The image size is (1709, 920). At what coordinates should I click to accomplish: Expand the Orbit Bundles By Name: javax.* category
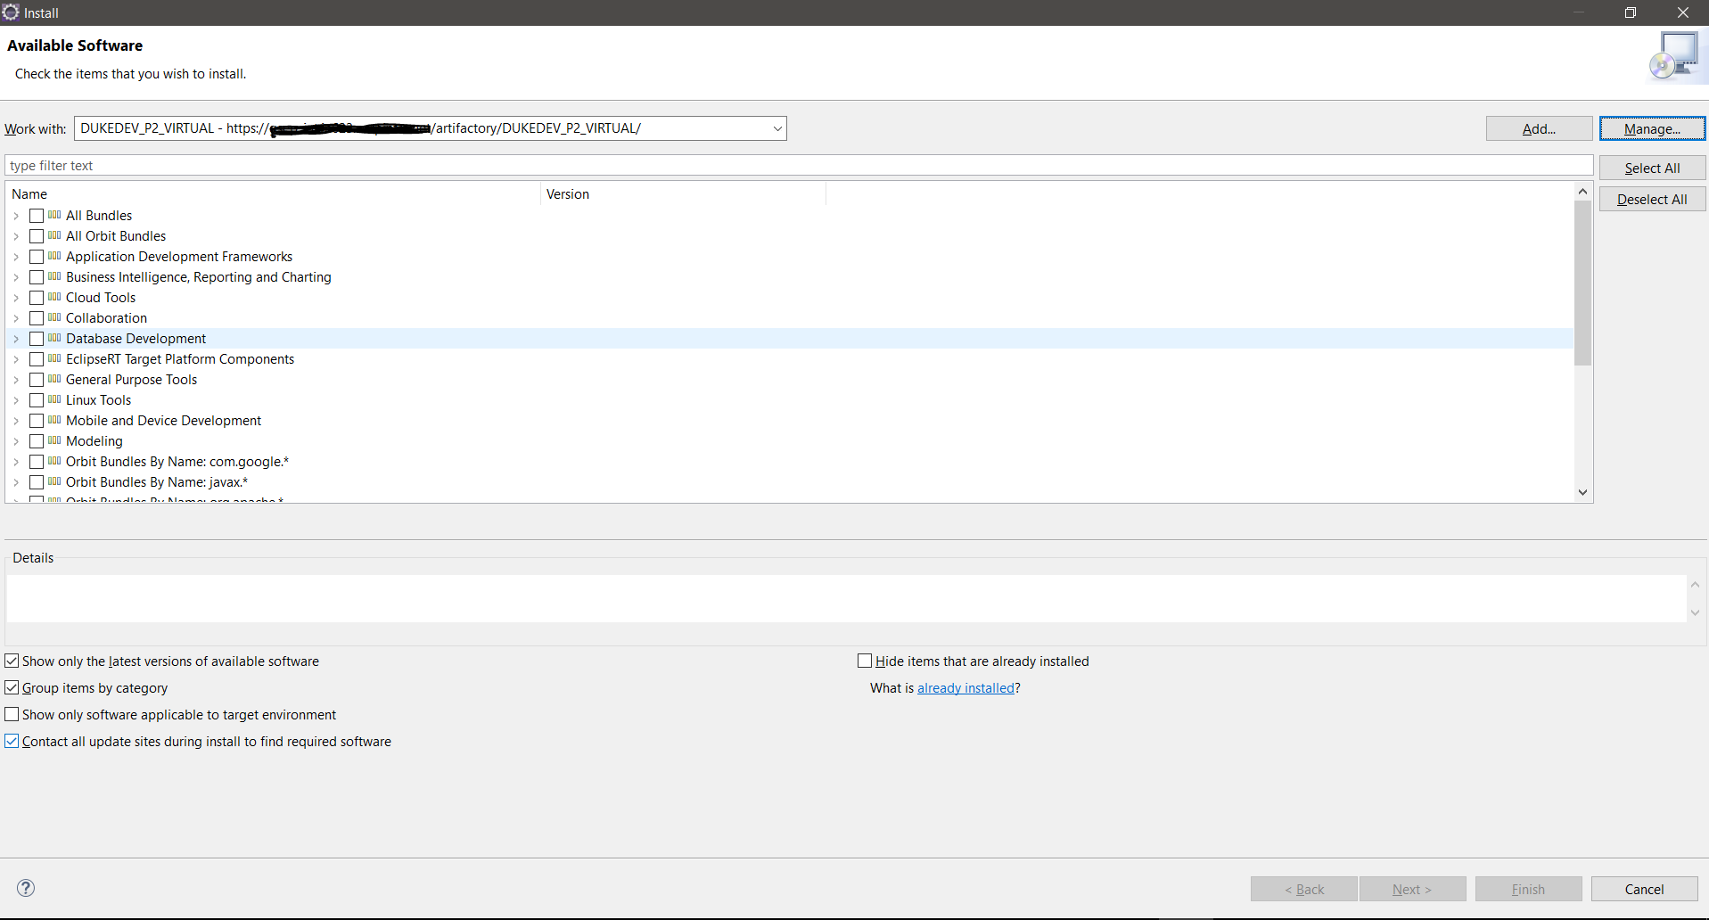pos(16,482)
